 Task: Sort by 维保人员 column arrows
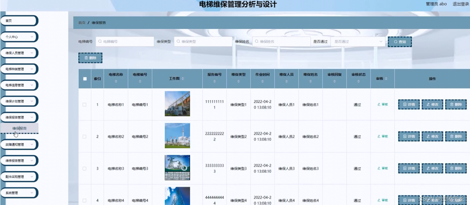[x=287, y=81]
